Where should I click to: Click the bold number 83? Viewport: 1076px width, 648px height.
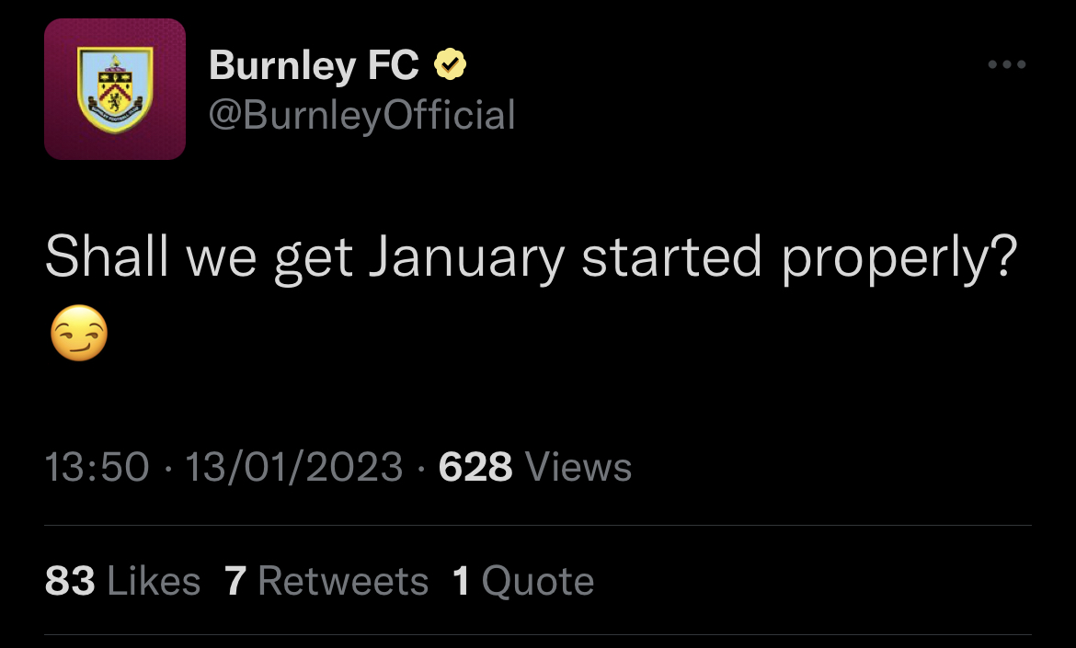70,581
